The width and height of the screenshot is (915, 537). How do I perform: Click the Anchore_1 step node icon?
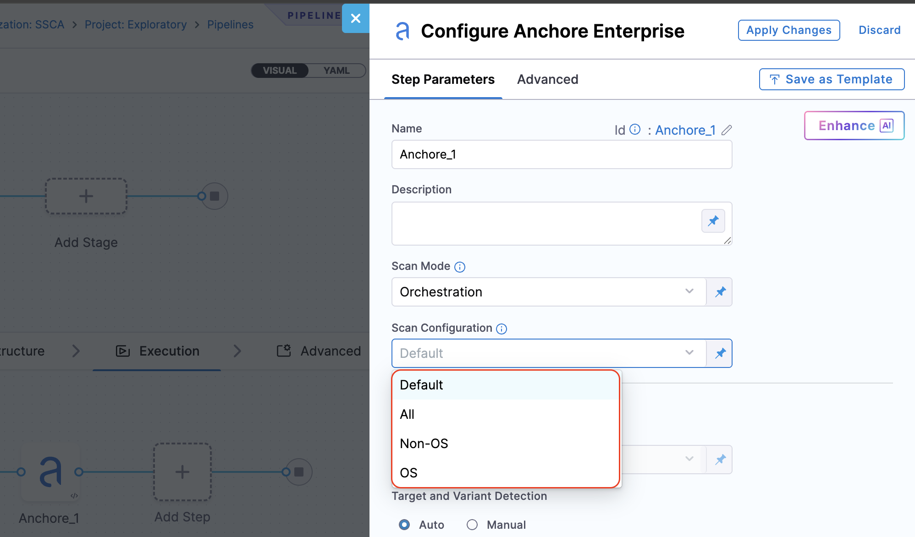(x=50, y=472)
